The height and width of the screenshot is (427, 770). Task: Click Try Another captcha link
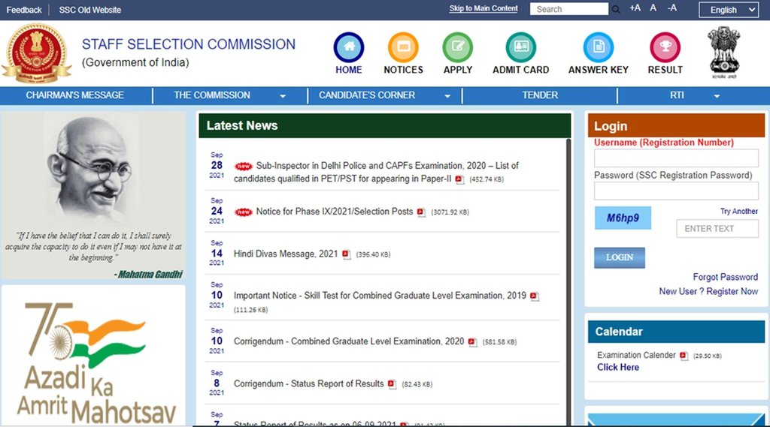click(738, 212)
